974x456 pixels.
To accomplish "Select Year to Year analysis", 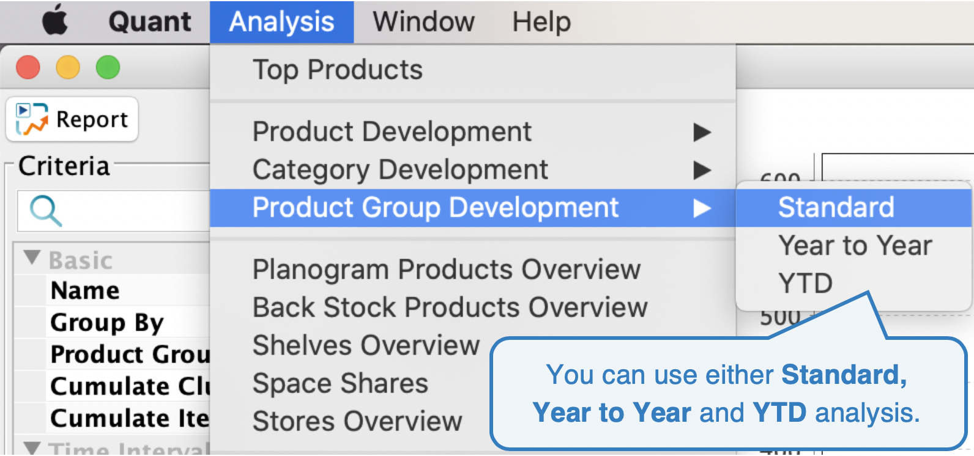I will click(855, 246).
